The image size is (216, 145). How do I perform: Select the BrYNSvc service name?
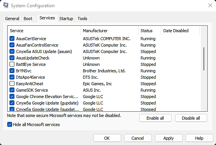24,71
